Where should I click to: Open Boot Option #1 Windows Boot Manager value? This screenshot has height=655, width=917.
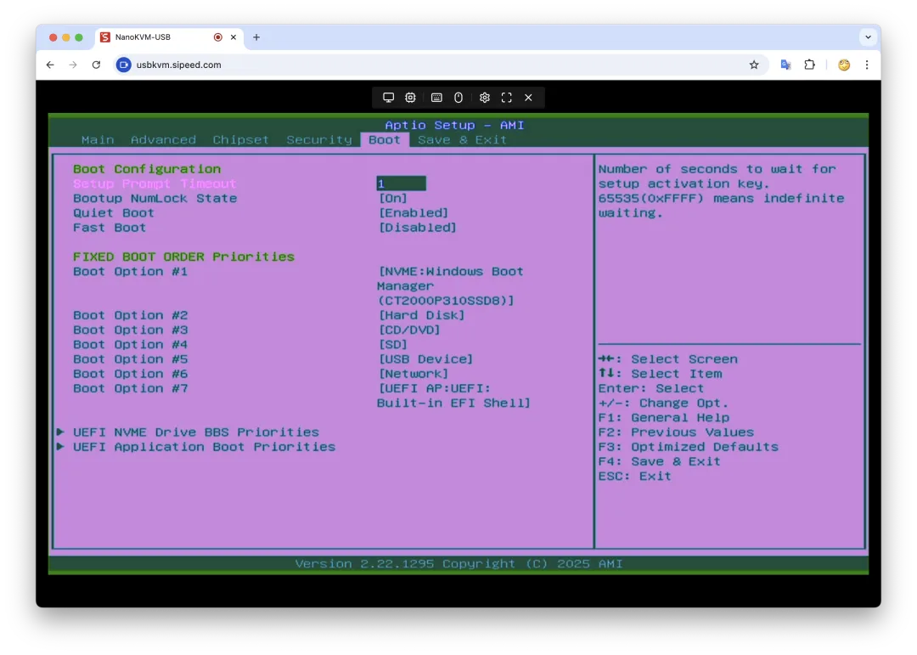pos(450,286)
